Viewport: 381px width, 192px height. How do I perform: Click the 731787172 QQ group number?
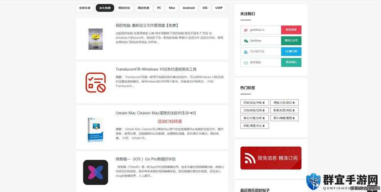(x=257, y=51)
